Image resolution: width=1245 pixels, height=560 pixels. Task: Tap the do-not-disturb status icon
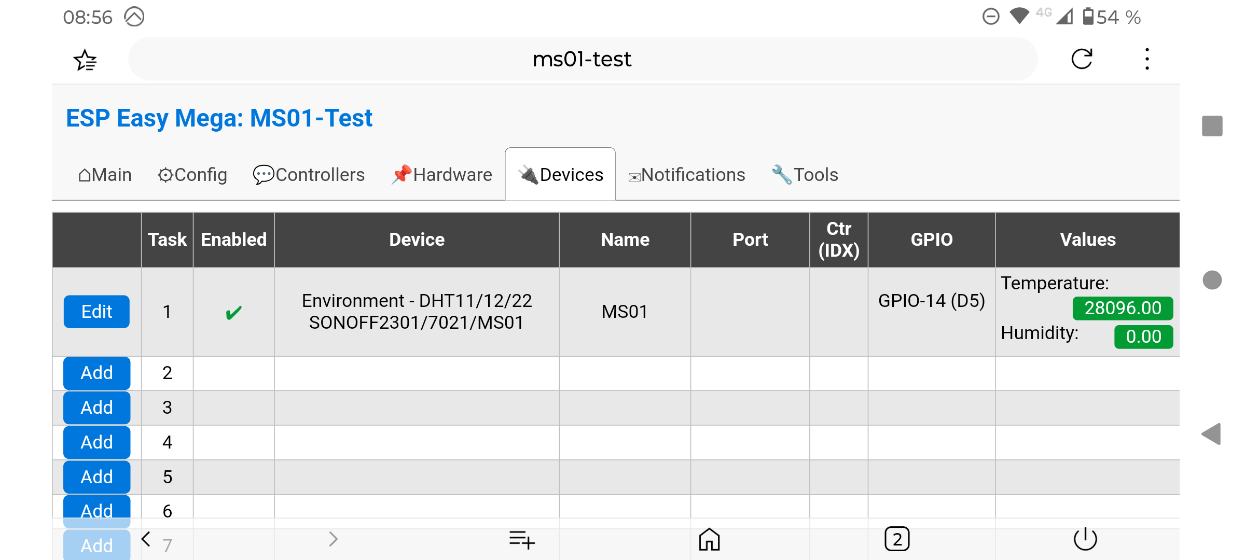(991, 17)
